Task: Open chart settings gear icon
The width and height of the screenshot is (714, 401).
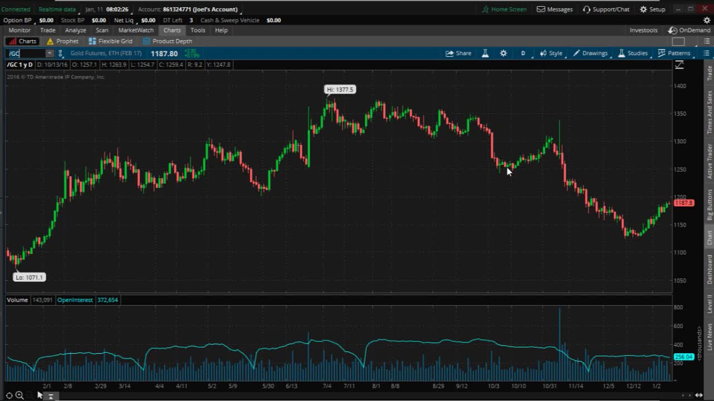Action: point(503,53)
